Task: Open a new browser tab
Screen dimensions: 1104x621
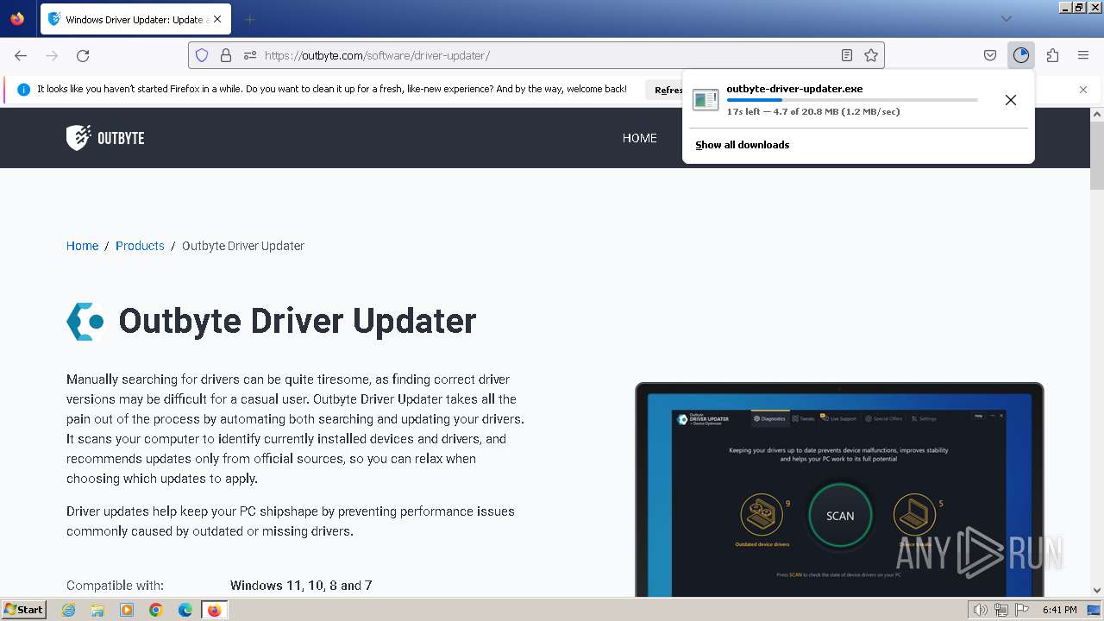Action: click(250, 19)
